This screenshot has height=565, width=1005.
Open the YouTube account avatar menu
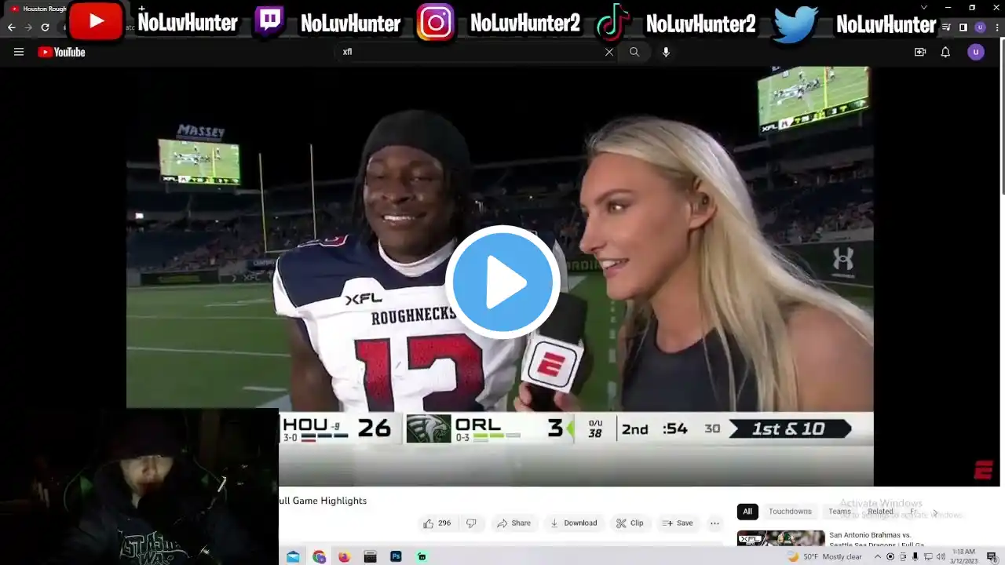tap(976, 53)
